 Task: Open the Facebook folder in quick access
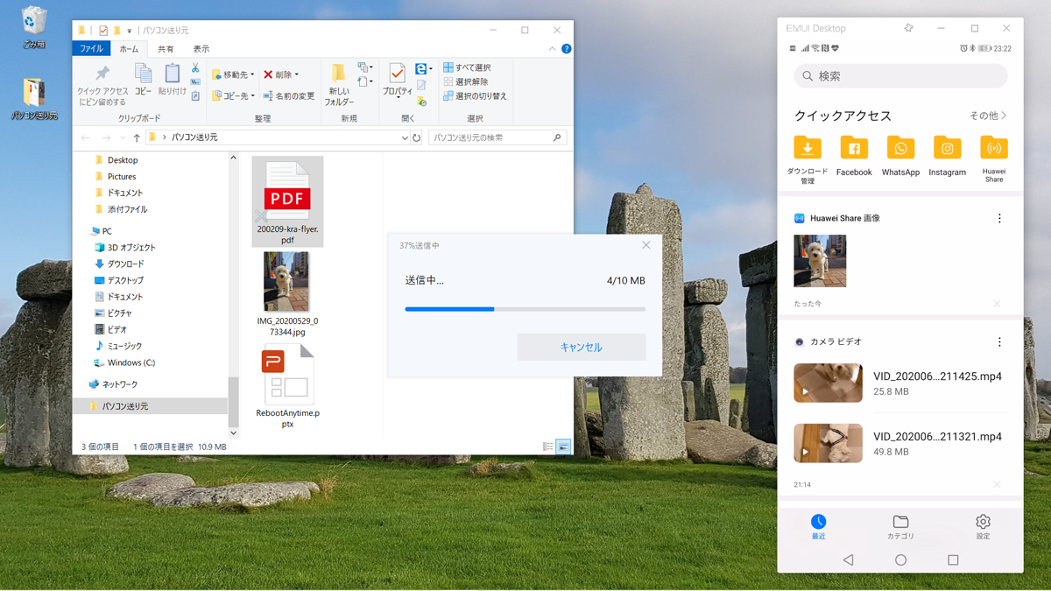(x=854, y=157)
